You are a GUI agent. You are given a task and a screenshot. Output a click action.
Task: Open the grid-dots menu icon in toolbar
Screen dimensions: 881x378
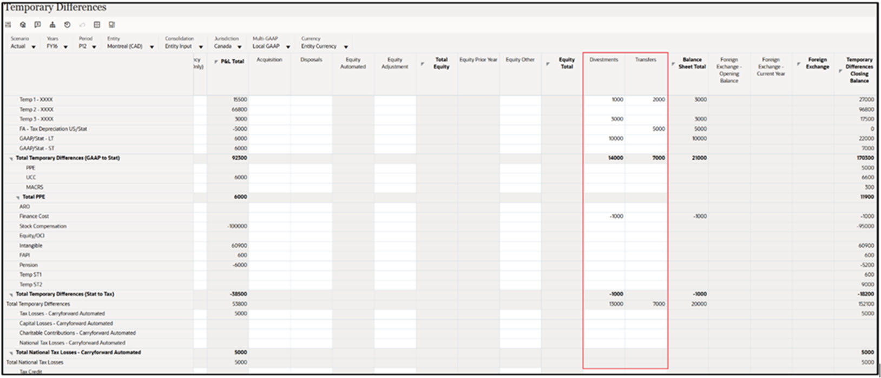coord(8,25)
